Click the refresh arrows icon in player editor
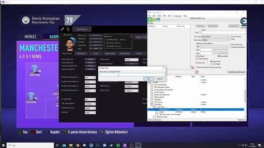The height and width of the screenshot is (148, 264). pyautogui.click(x=68, y=29)
